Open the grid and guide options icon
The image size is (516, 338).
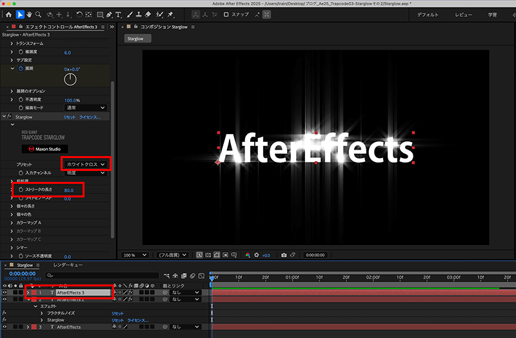pyautogui.click(x=234, y=255)
